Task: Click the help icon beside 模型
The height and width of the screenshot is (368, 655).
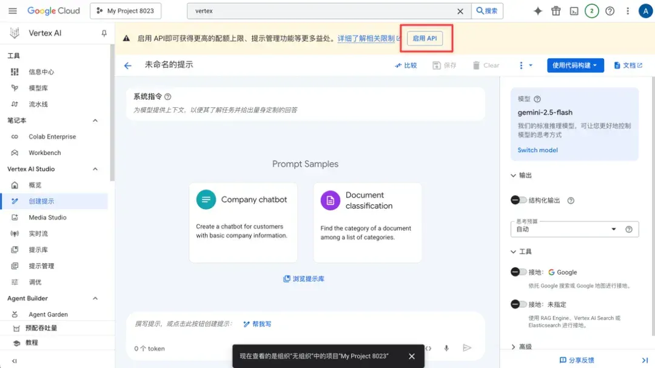Action: tap(537, 99)
